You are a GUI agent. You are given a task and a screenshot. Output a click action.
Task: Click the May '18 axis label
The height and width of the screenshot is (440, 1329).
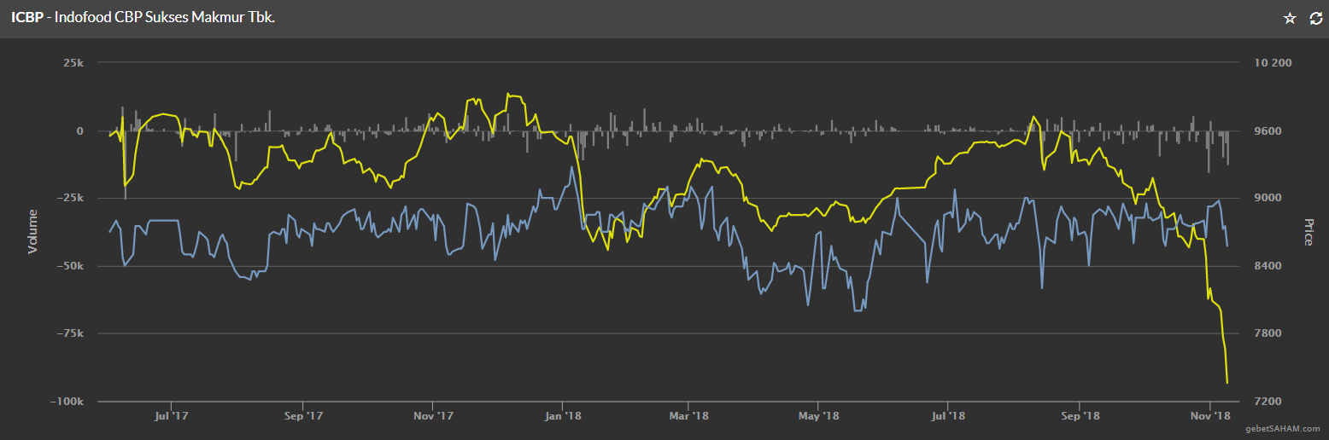(x=818, y=416)
